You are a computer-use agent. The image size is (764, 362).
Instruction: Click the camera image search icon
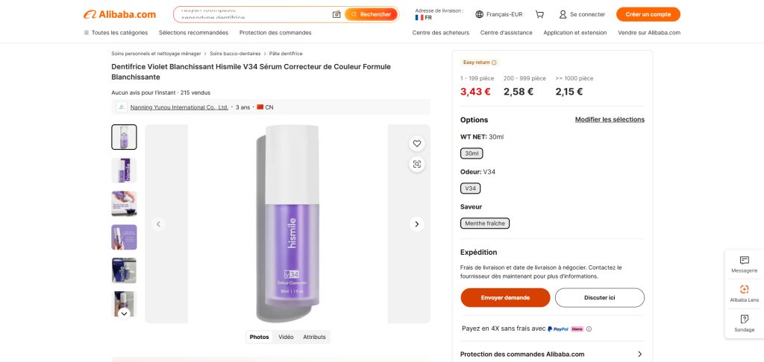[x=336, y=14]
